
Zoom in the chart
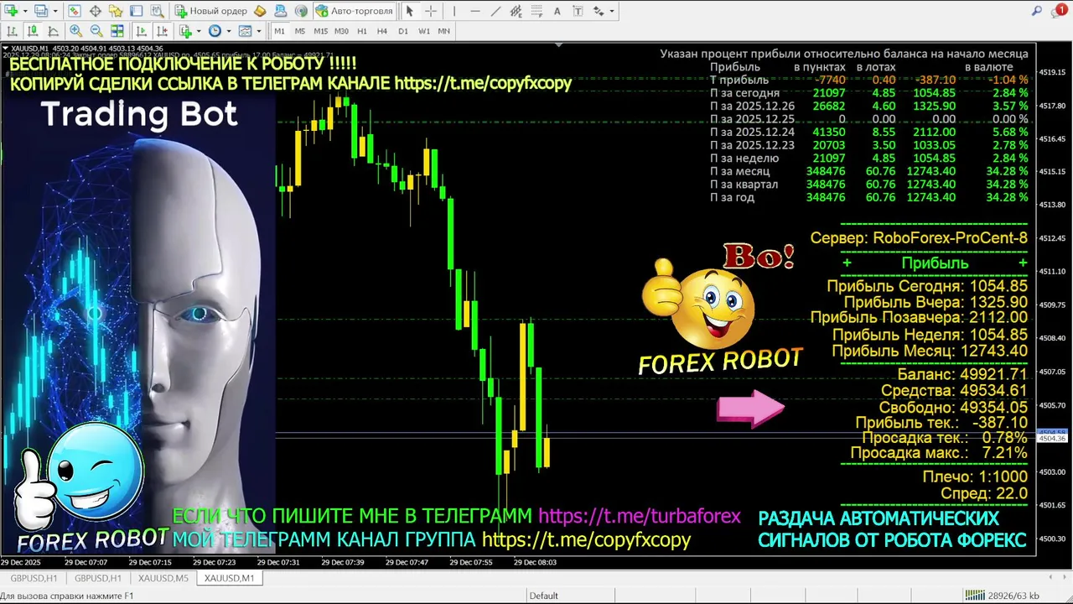pyautogui.click(x=75, y=31)
